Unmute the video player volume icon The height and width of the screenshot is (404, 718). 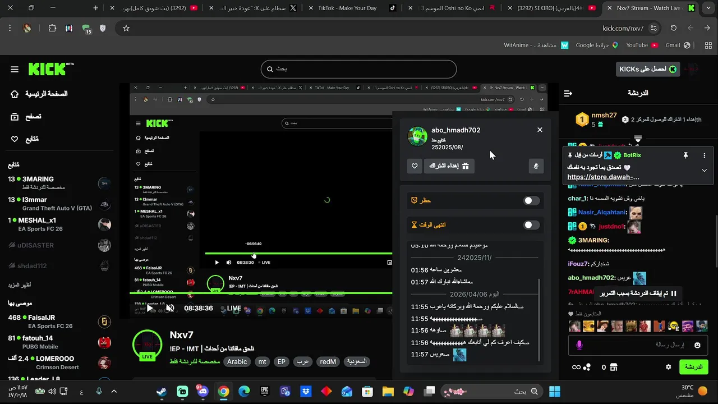[170, 308]
